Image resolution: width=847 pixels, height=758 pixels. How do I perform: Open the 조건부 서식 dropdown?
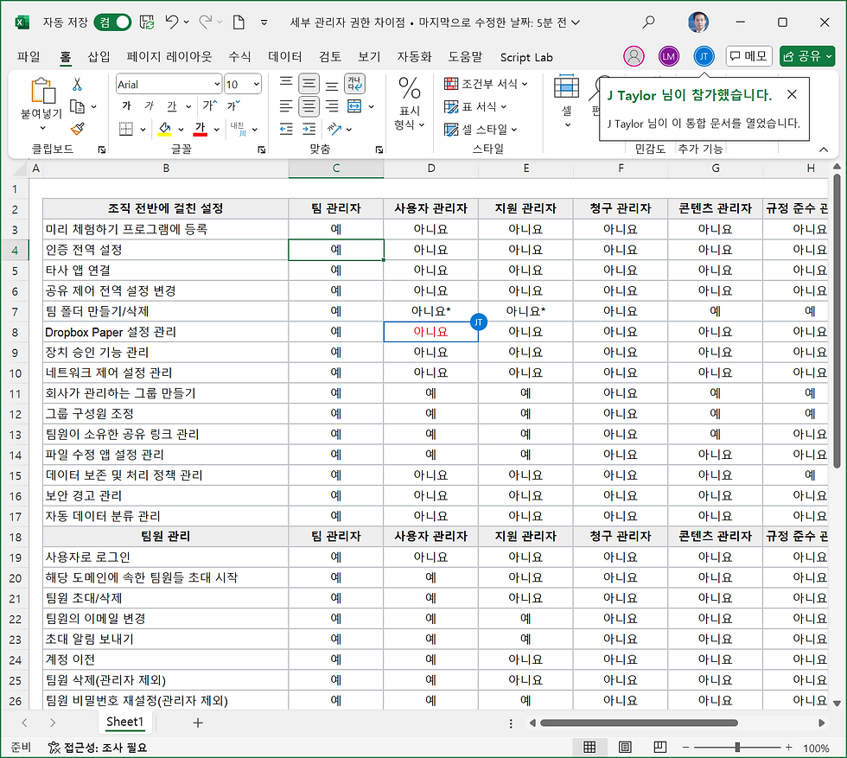pyautogui.click(x=486, y=84)
